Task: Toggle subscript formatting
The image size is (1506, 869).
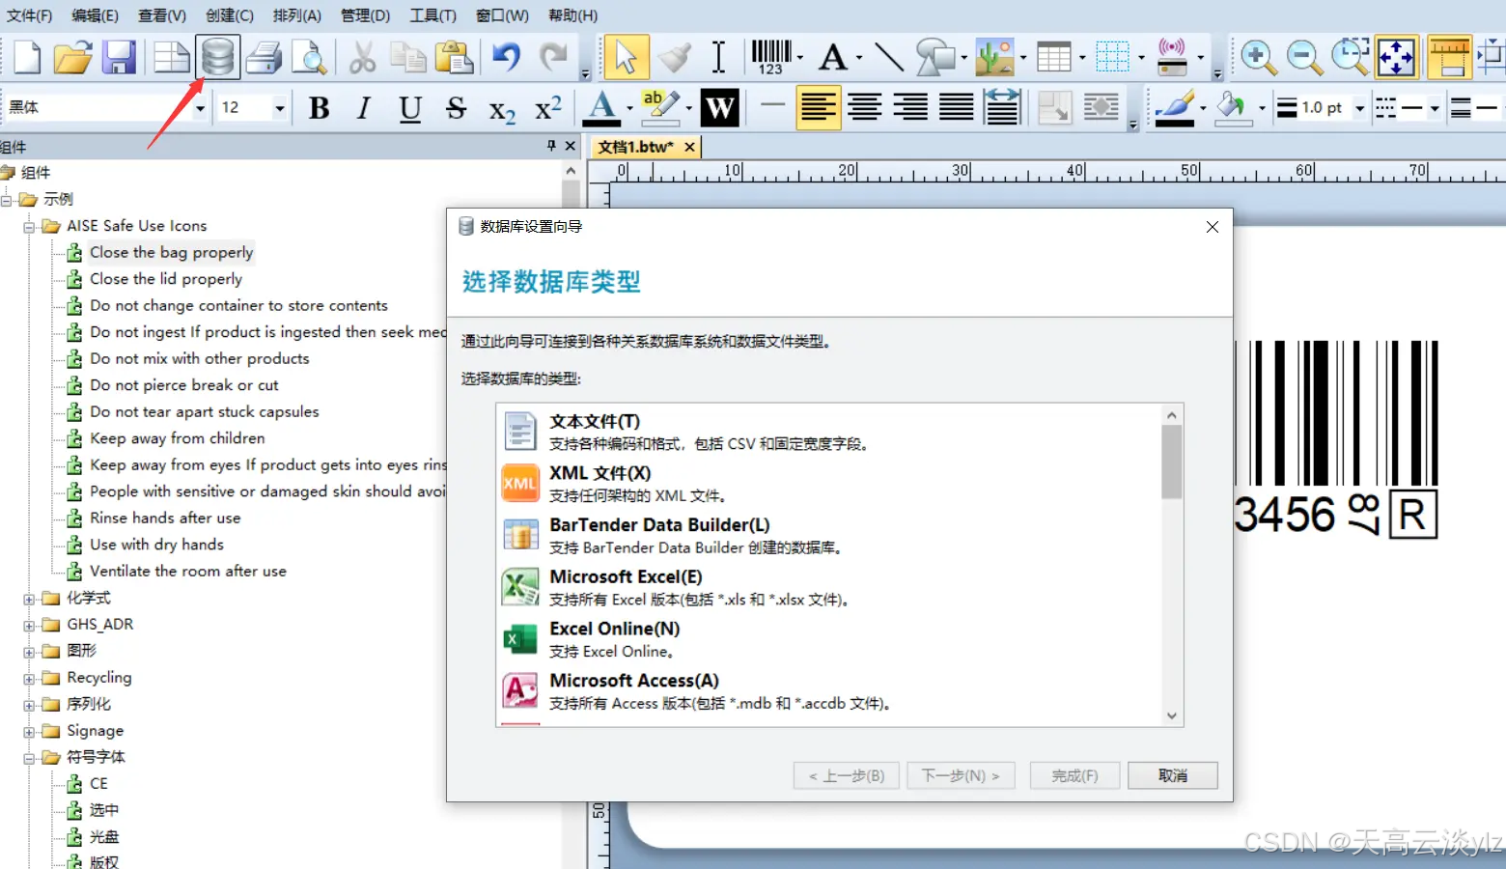Action: 501,109
